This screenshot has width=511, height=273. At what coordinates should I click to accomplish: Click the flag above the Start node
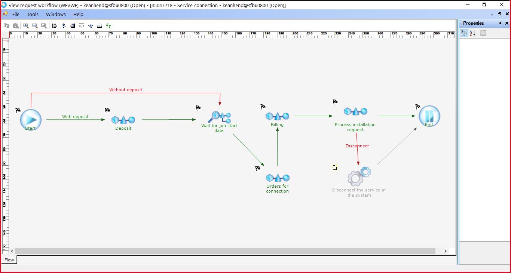click(x=18, y=110)
